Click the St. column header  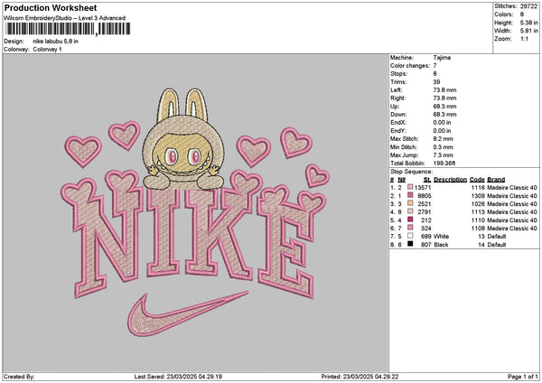tap(426, 179)
